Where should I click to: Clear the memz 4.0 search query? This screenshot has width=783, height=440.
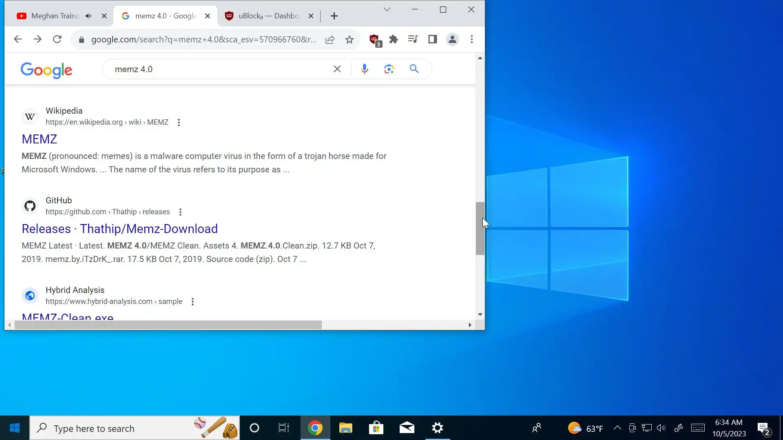337,69
